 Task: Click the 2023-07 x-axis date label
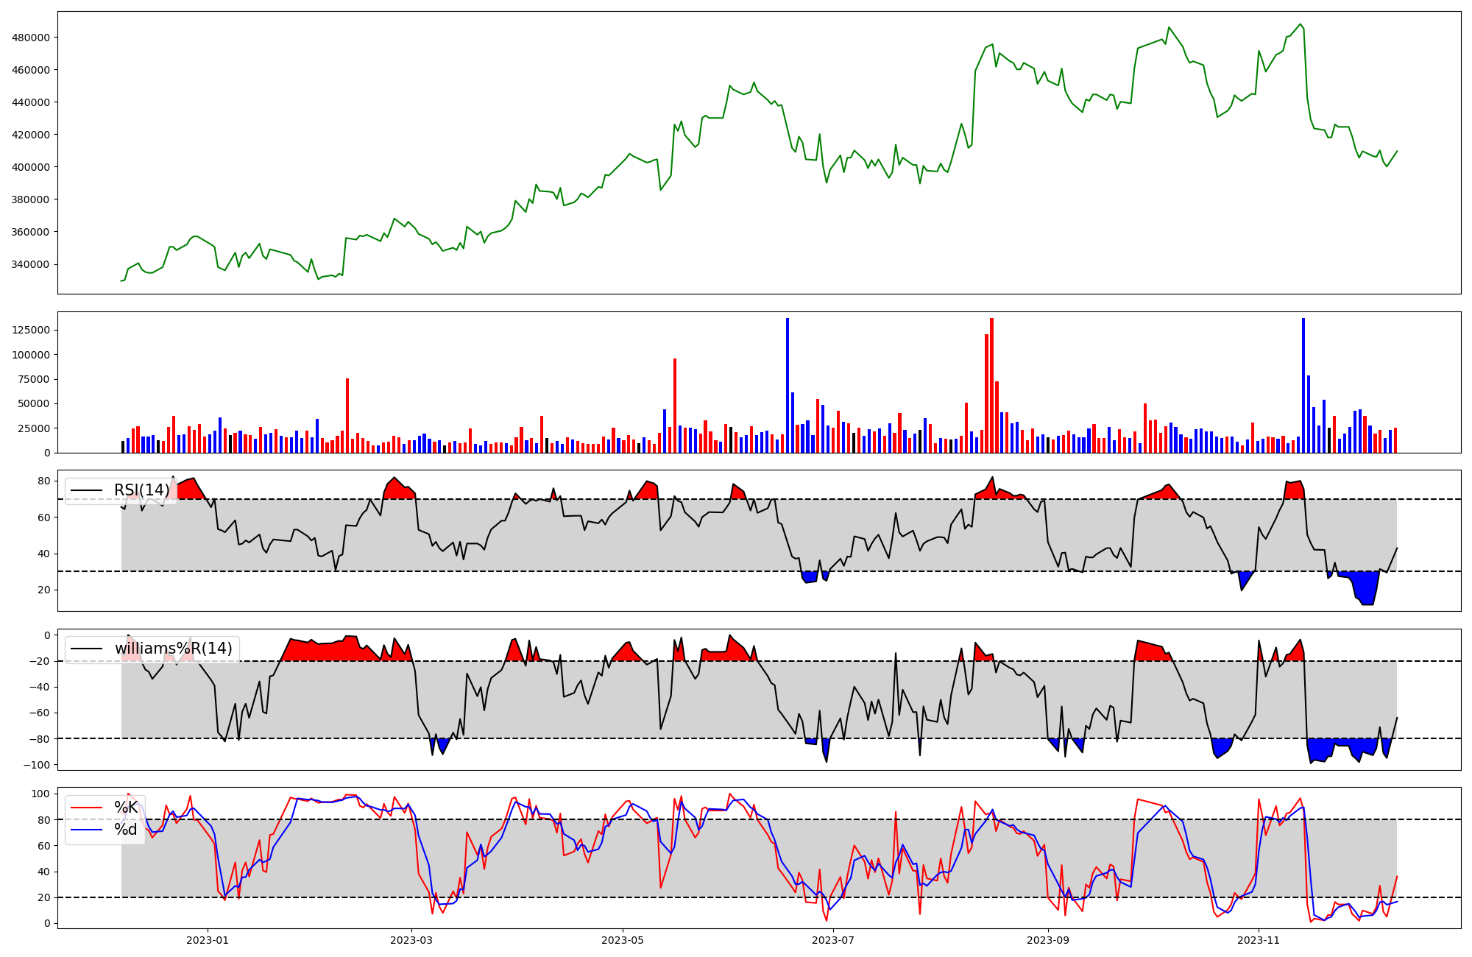pos(833,940)
